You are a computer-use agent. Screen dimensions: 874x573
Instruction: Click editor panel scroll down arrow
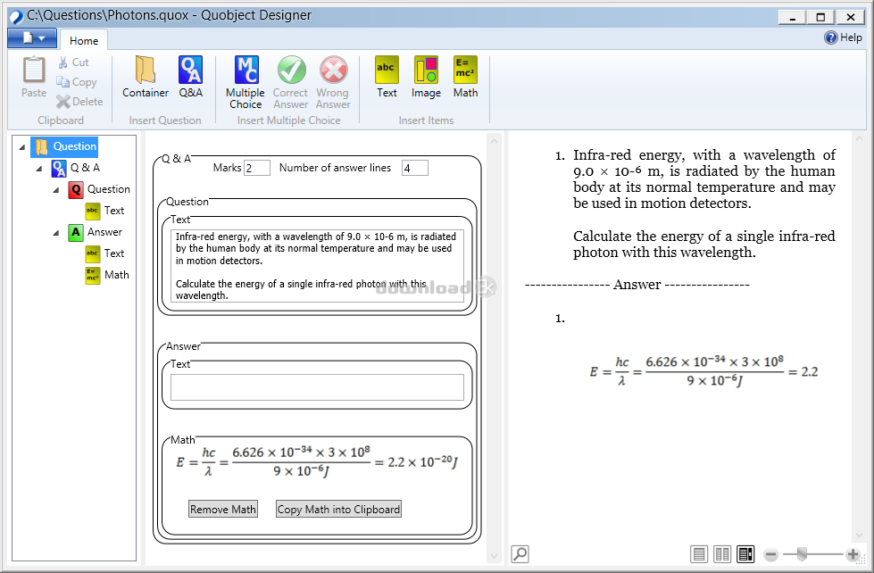coord(494,556)
